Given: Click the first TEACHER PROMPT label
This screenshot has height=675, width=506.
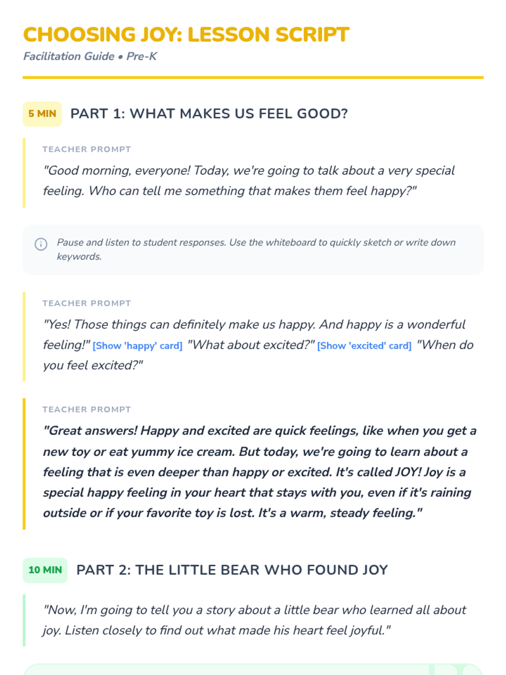Looking at the screenshot, I should click(86, 149).
